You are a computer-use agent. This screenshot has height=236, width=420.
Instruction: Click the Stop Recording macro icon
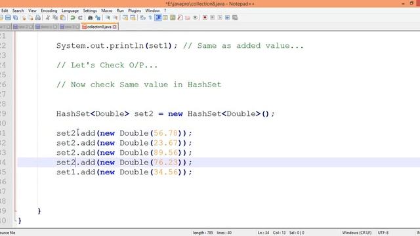[x=213, y=18]
